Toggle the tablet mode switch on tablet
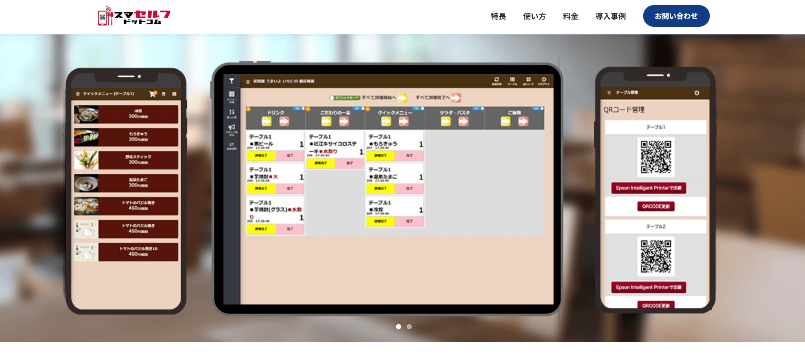This screenshot has width=805, height=364. tap(345, 98)
